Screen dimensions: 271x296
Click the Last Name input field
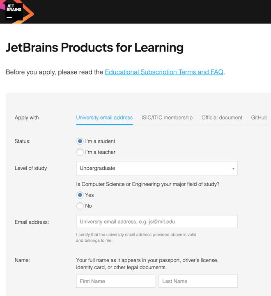click(x=198, y=281)
